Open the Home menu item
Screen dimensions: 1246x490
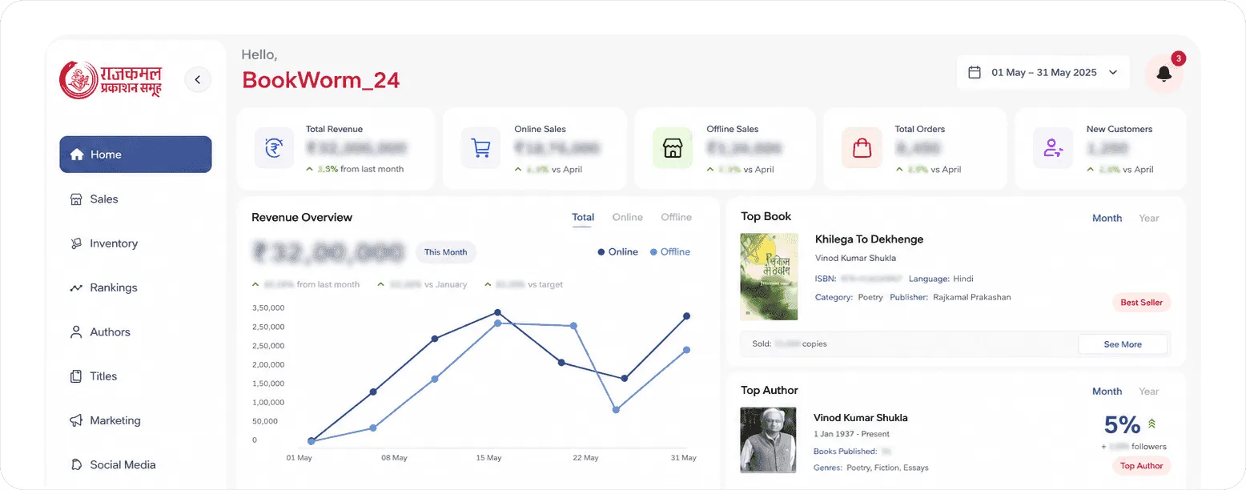[x=135, y=155]
